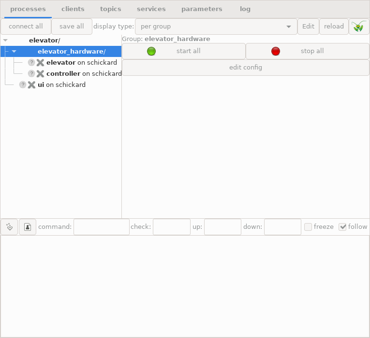Image resolution: width=370 pixels, height=338 pixels.
Task: Go to the parameters tab
Action: (202, 9)
